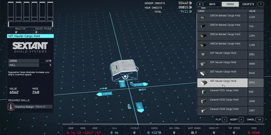The height and width of the screenshot is (135, 271).
Task: Click the AFT direction arrow marker
Action: pyautogui.click(x=139, y=107)
